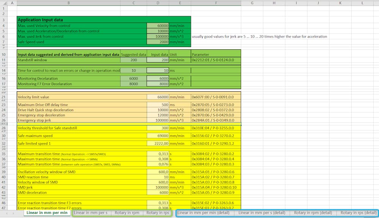Select 'Velocity limit value' label cell
Viewport: 379px width, 218px height.
pyautogui.click(x=82, y=97)
